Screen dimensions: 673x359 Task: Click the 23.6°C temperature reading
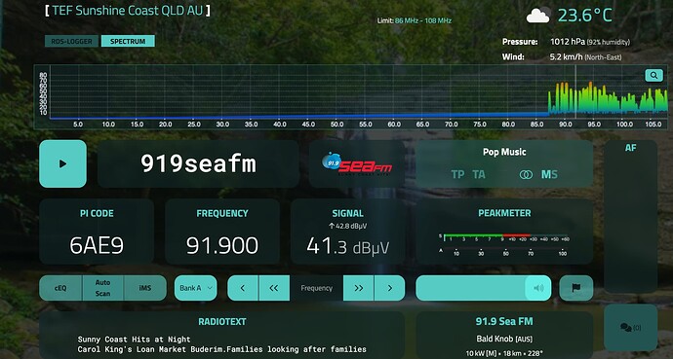(x=584, y=16)
